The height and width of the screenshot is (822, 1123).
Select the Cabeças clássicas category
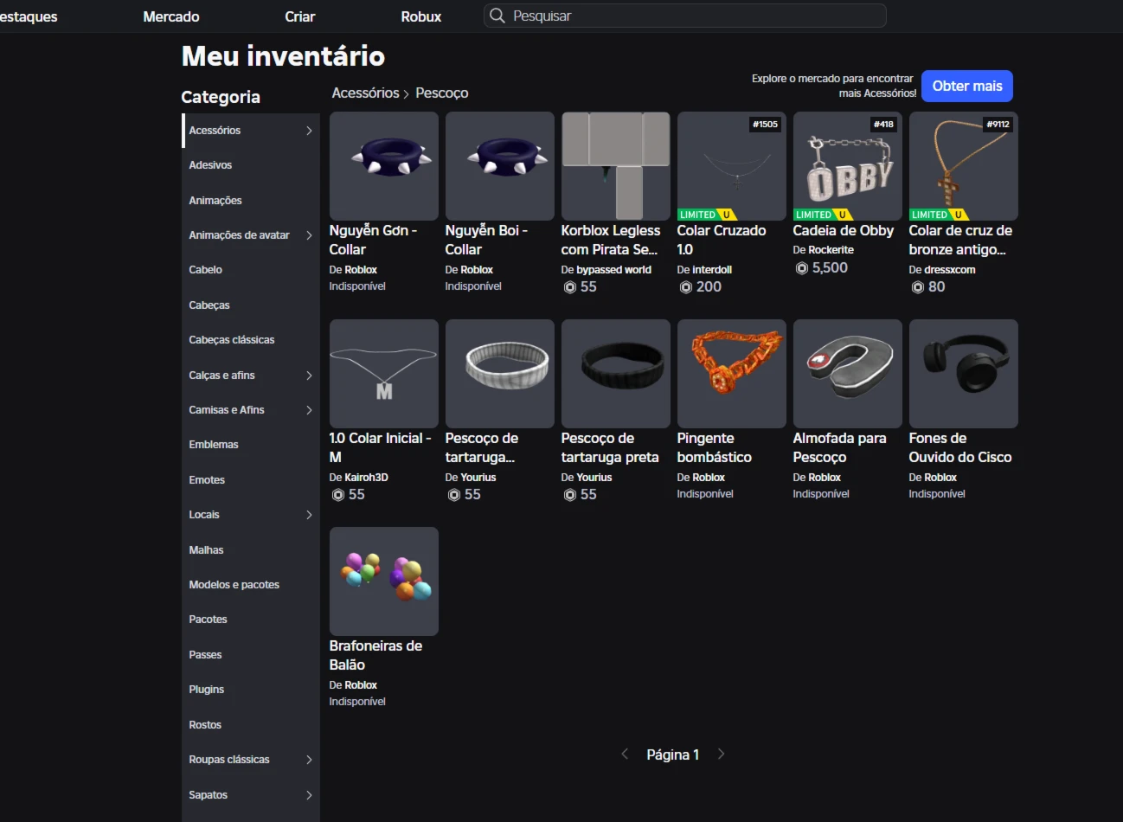coord(250,340)
